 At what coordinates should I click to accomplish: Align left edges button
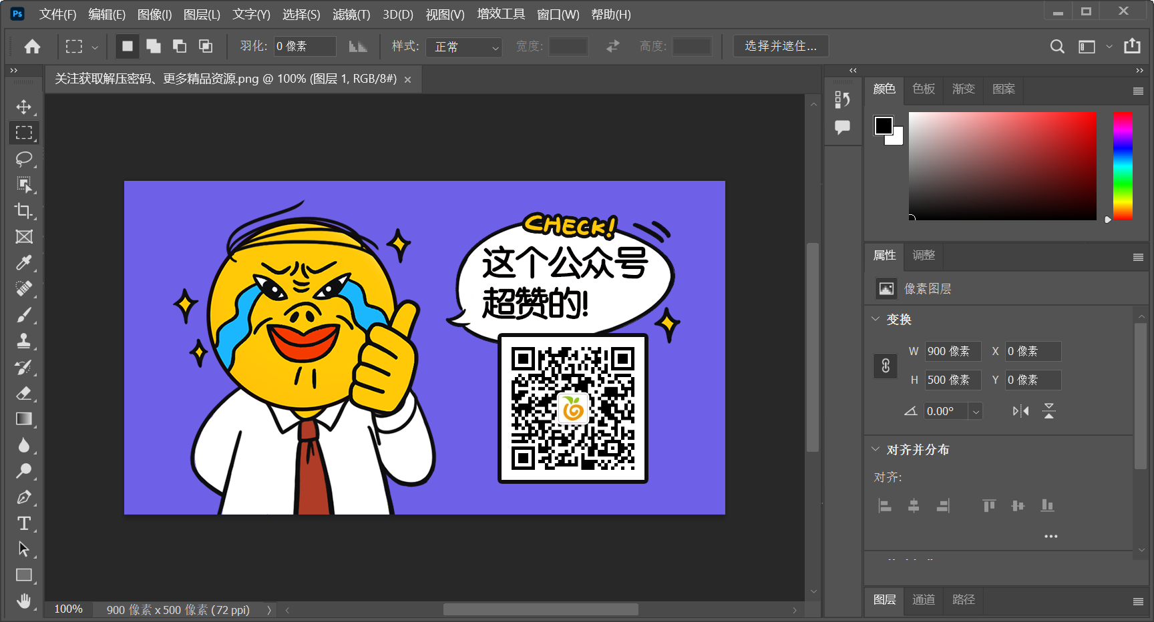coord(885,506)
